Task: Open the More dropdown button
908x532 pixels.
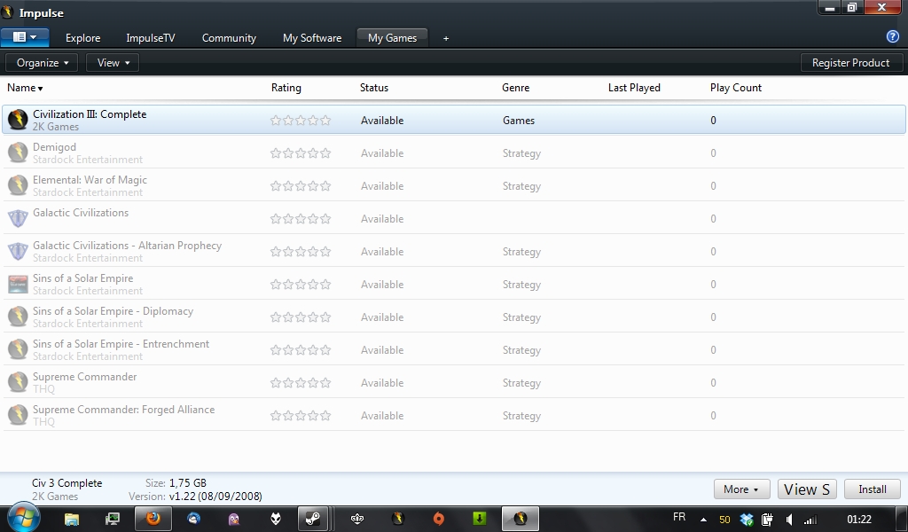Action: (x=741, y=489)
